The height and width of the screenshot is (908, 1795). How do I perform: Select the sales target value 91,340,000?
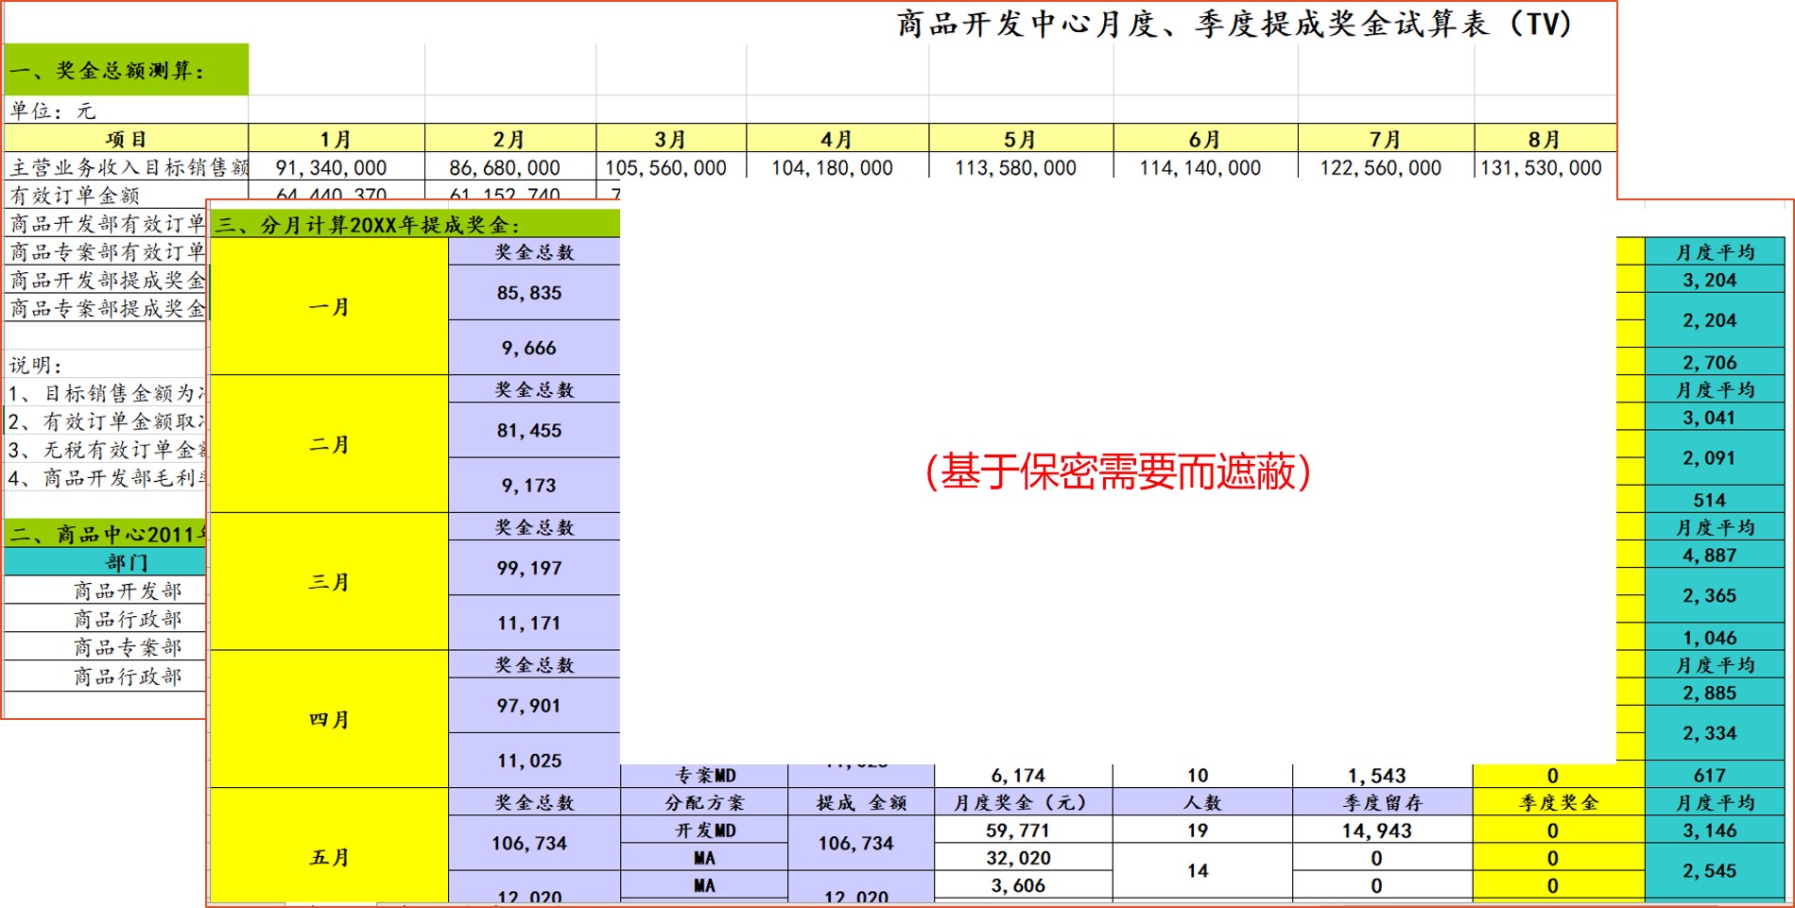click(333, 168)
